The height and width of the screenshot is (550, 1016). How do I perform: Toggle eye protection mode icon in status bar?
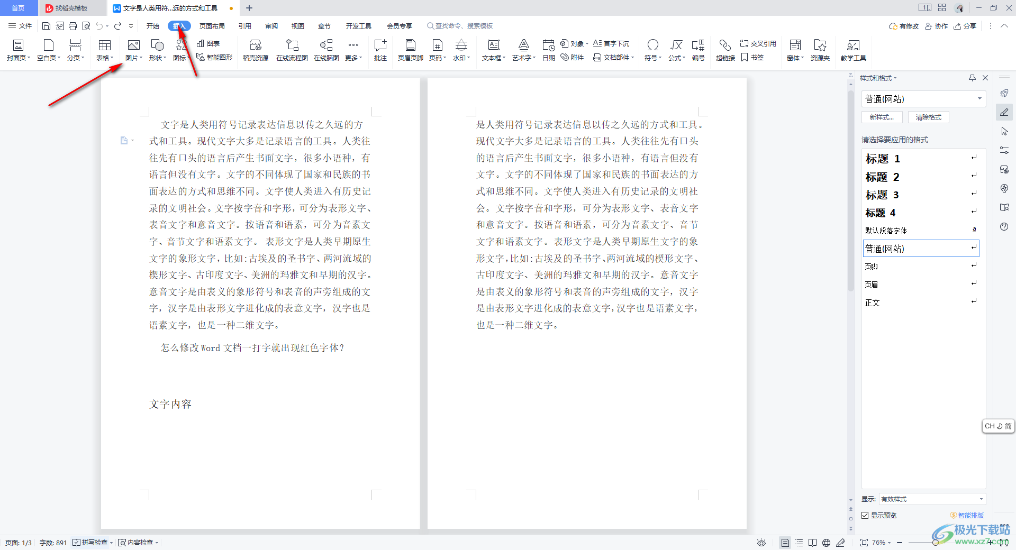coord(761,543)
